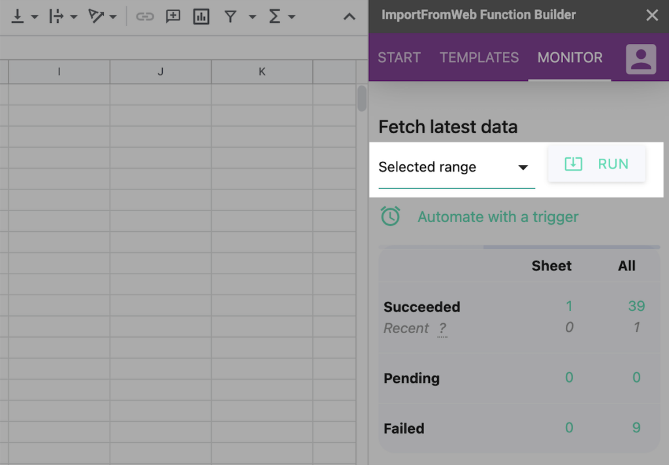The image size is (669, 465).
Task: Click the Recent Sheet count 0
Action: click(x=569, y=327)
